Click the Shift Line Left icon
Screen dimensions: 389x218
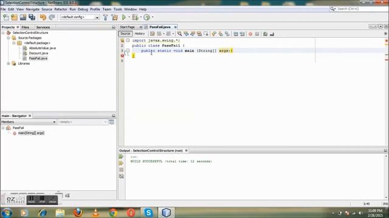point(235,34)
